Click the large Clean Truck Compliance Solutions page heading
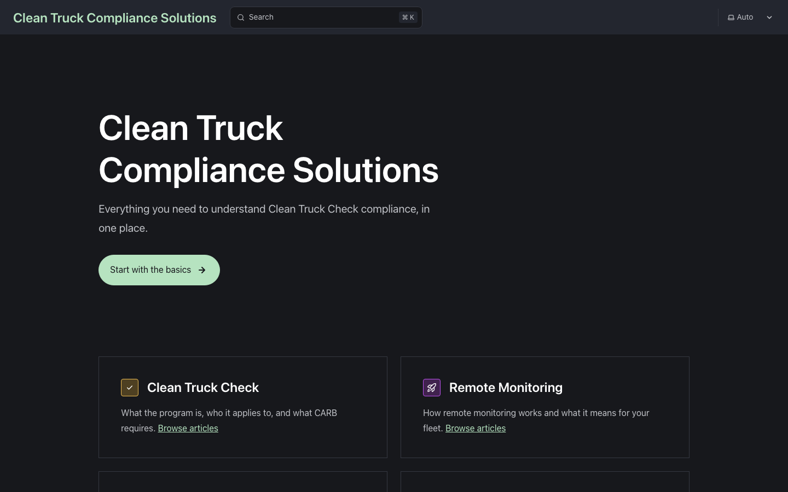788x492 pixels. tap(269, 149)
